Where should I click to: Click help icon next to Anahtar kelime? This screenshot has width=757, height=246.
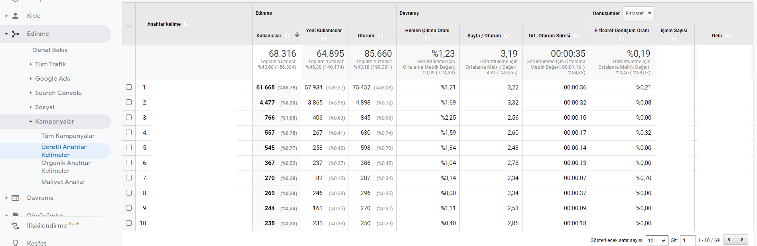pos(187,24)
